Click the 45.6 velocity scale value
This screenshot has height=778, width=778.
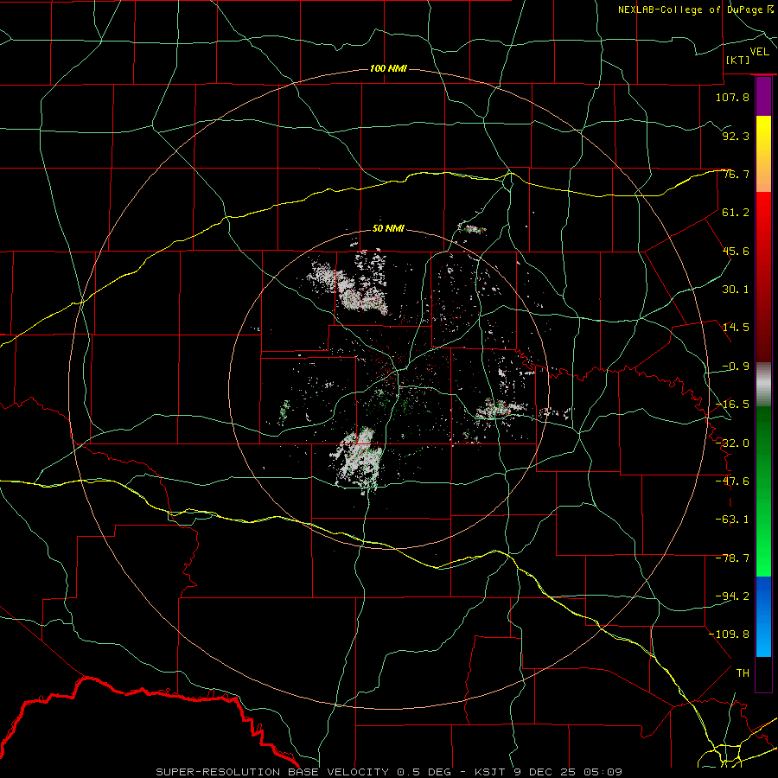(736, 251)
